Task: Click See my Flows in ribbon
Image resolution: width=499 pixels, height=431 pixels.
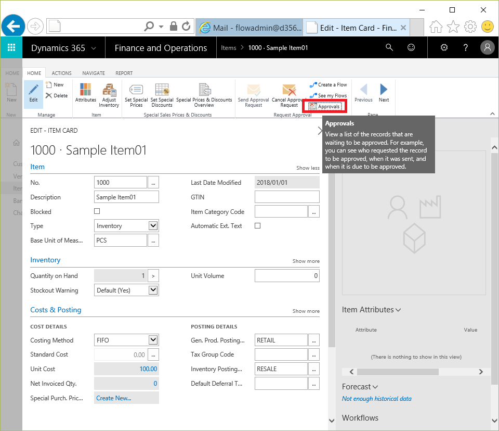Action: point(329,96)
